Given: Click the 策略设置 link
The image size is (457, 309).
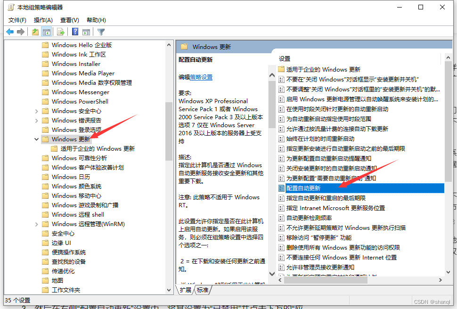Looking at the screenshot, I should point(201,77).
